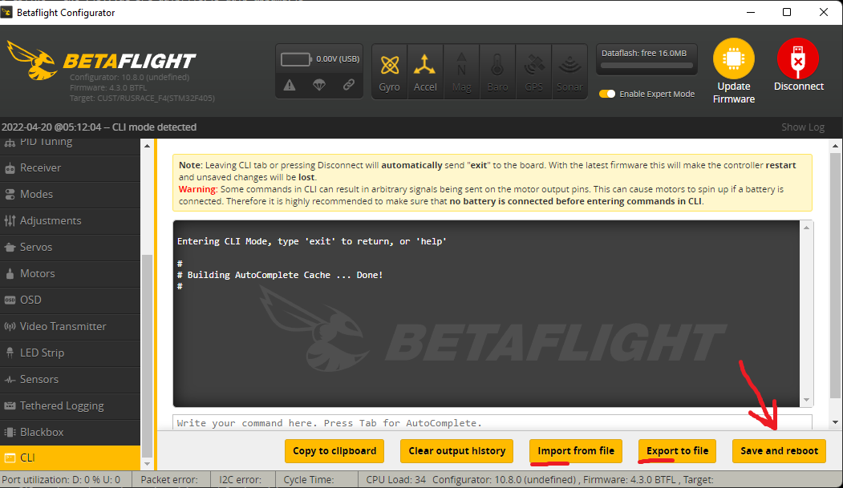Select the Motors tab
The height and width of the screenshot is (488, 843).
tap(70, 274)
